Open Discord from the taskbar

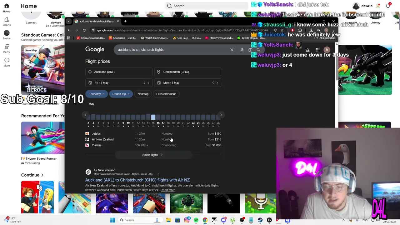point(223,220)
